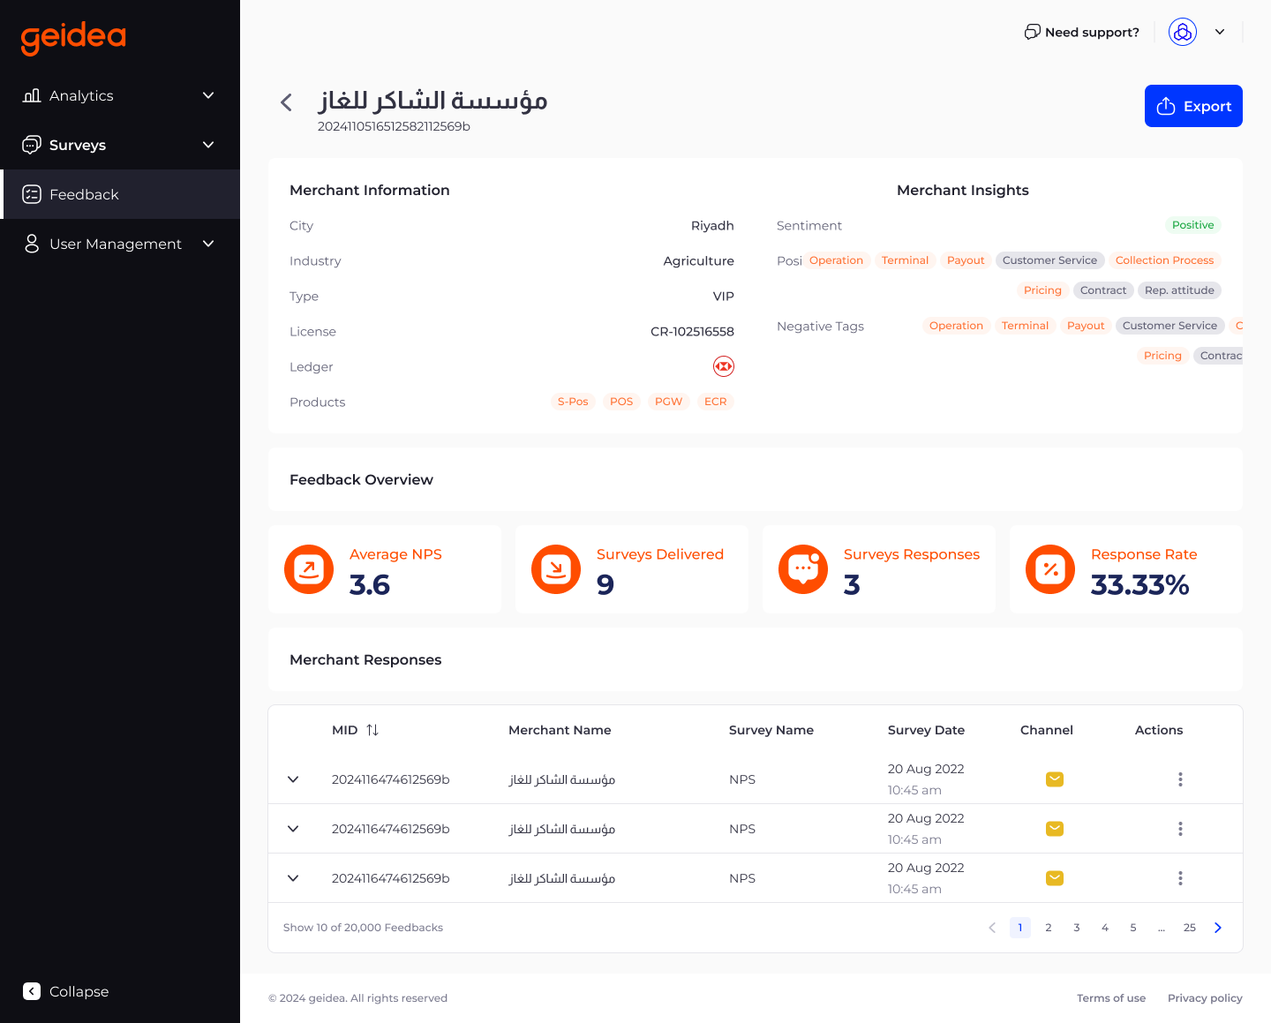Open the profile avatar icon
This screenshot has height=1023, width=1271.
tap(1183, 32)
